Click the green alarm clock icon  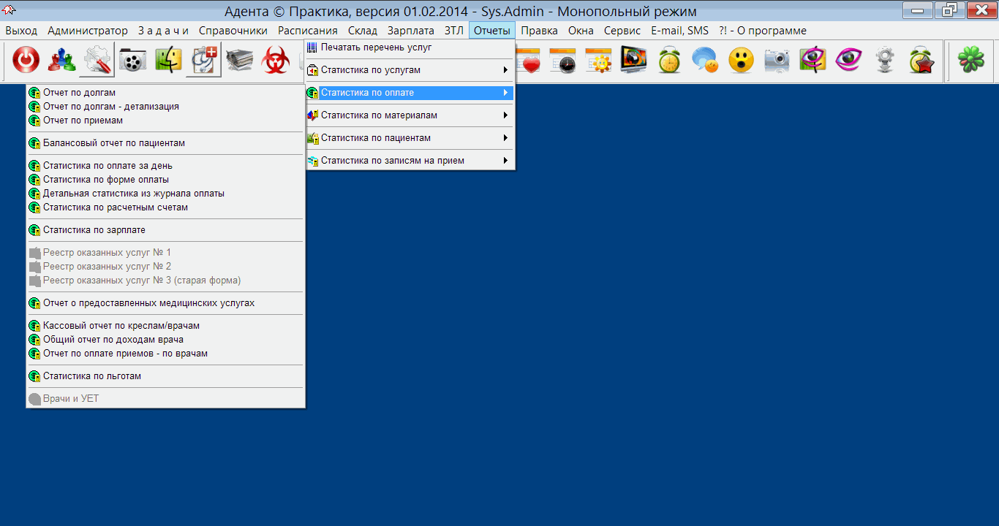point(669,60)
